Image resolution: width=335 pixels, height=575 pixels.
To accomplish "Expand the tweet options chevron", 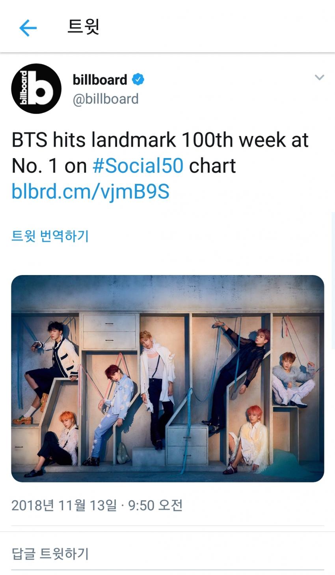I will (x=319, y=77).
